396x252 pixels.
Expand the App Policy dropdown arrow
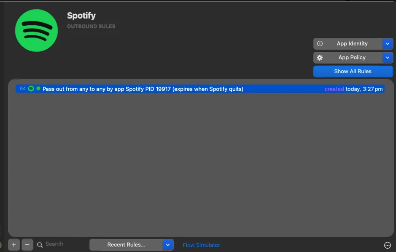pyautogui.click(x=388, y=58)
